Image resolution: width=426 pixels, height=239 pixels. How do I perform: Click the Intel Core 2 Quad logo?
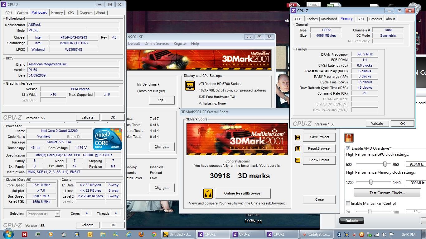108,139
